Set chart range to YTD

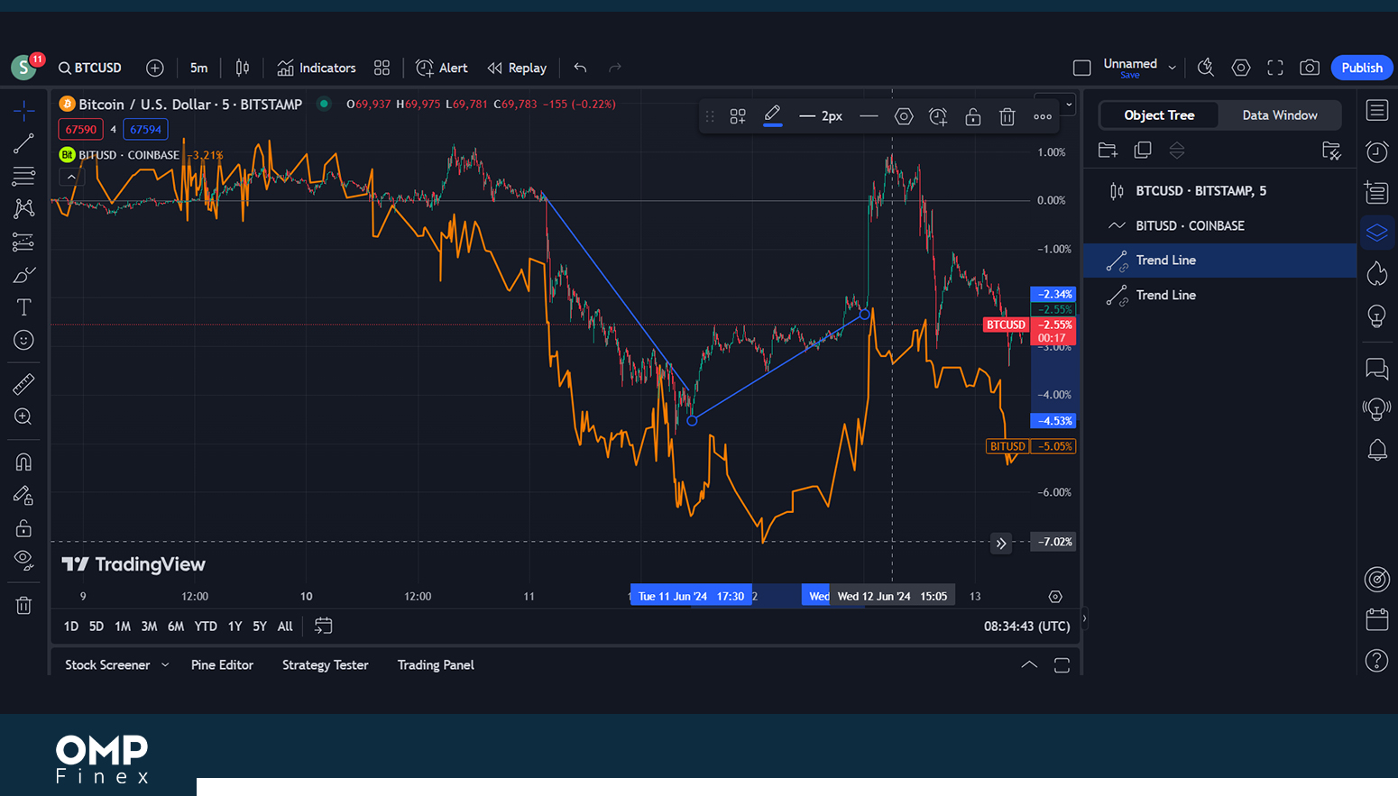(x=206, y=626)
